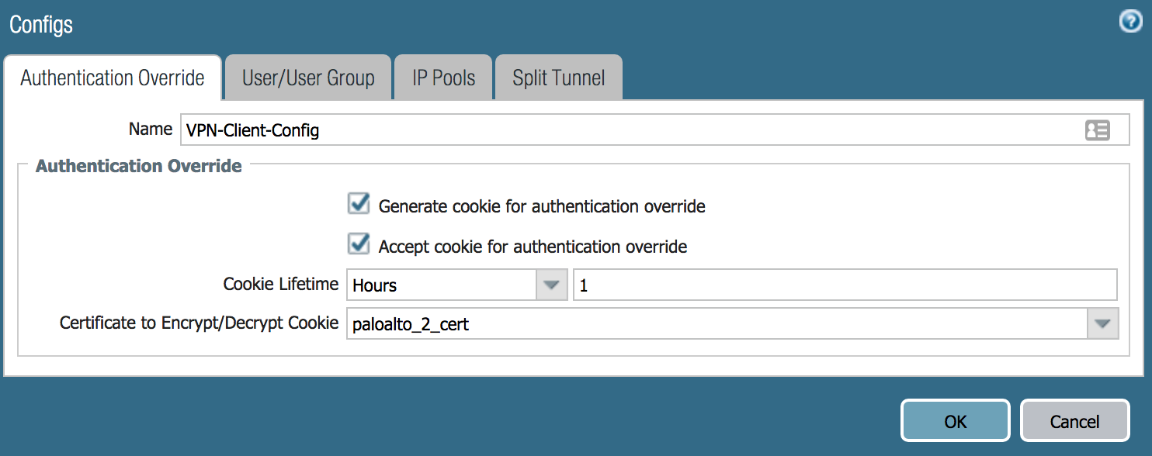Image resolution: width=1152 pixels, height=456 pixels.
Task: Click the contact card icon in Name field
Action: point(1097,130)
